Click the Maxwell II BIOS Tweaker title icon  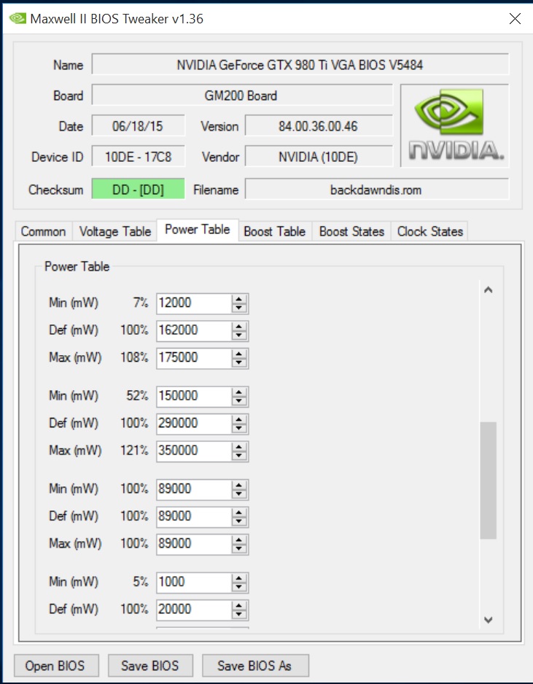pos(17,18)
